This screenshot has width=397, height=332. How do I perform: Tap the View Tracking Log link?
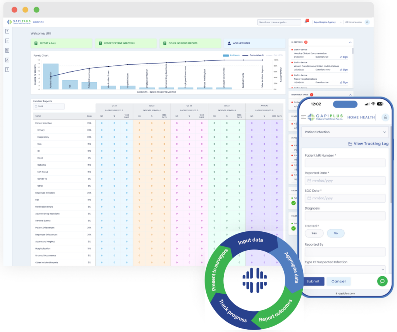368,143
